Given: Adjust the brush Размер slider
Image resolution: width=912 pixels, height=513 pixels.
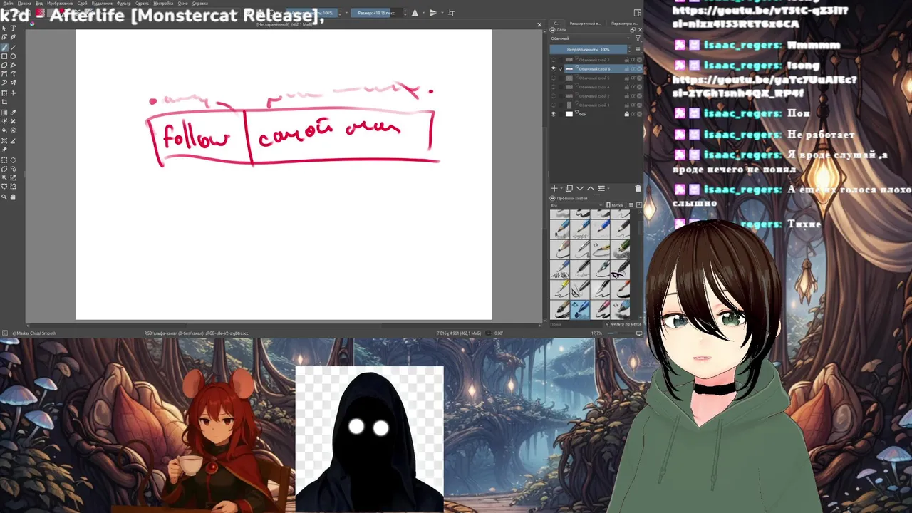Looking at the screenshot, I should [377, 13].
